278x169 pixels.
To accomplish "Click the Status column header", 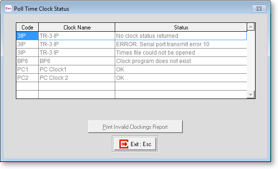I will 181,28.
